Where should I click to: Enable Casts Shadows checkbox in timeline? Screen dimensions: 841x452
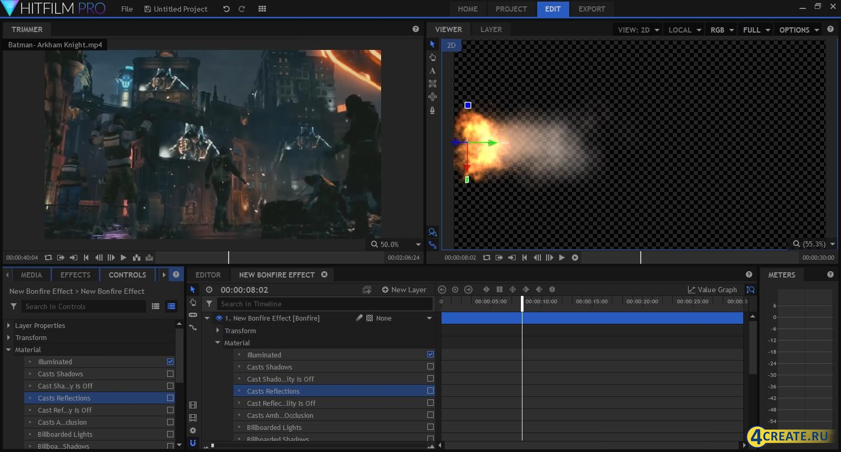pyautogui.click(x=430, y=367)
